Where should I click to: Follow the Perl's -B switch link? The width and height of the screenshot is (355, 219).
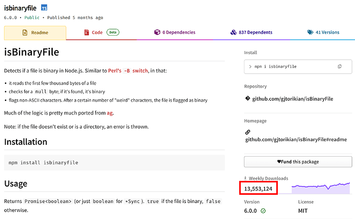point(128,71)
